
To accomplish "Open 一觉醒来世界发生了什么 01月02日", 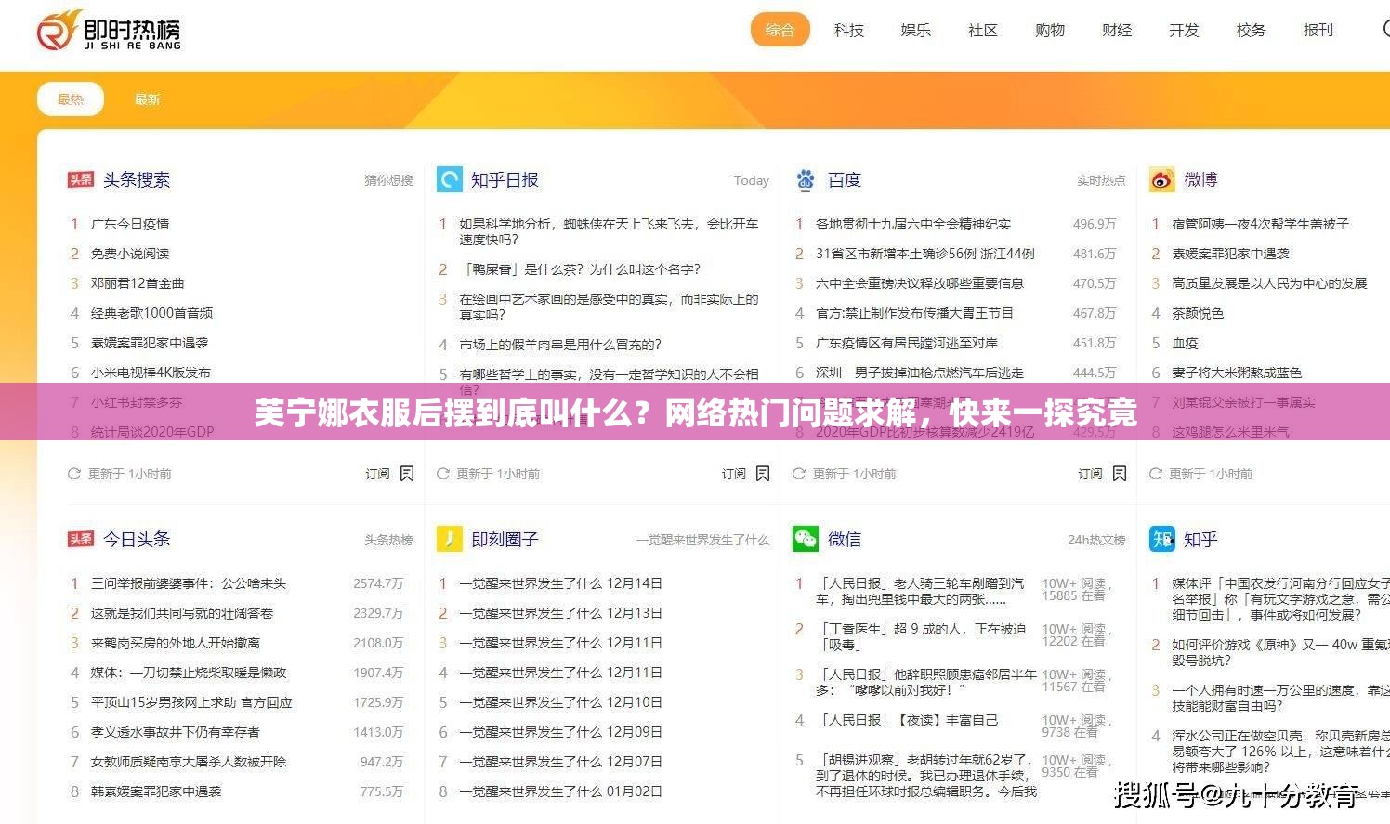I will [x=560, y=791].
